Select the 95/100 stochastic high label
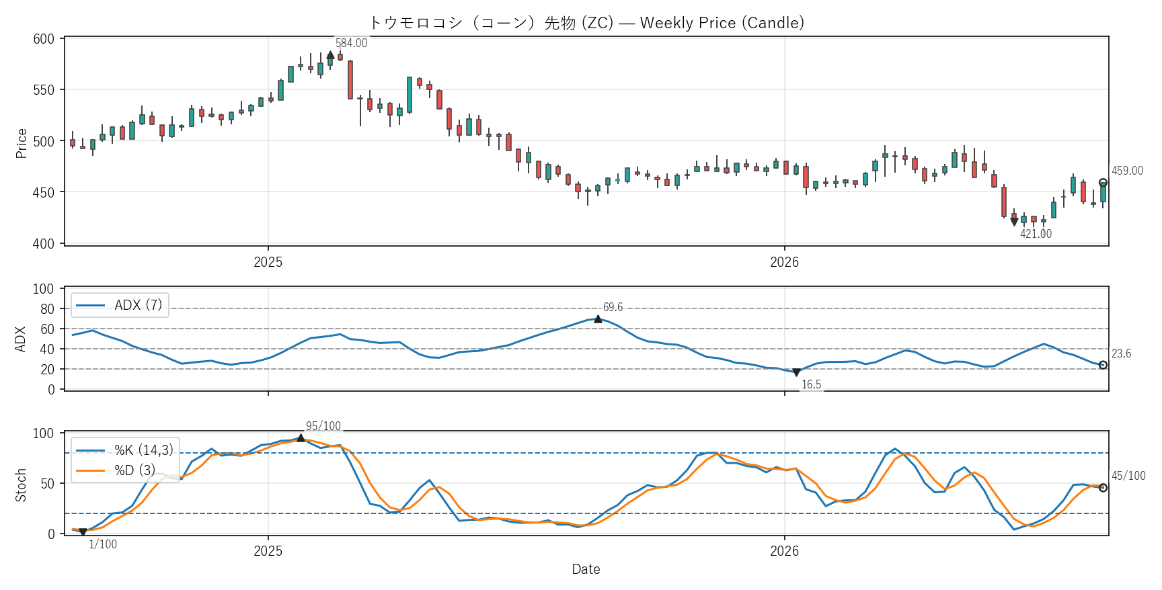Image resolution: width=1162 pixels, height=590 pixels. (x=323, y=426)
